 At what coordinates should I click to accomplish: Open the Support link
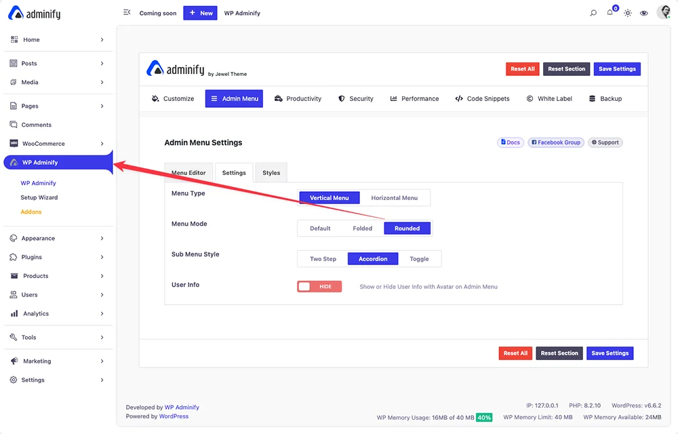[605, 142]
